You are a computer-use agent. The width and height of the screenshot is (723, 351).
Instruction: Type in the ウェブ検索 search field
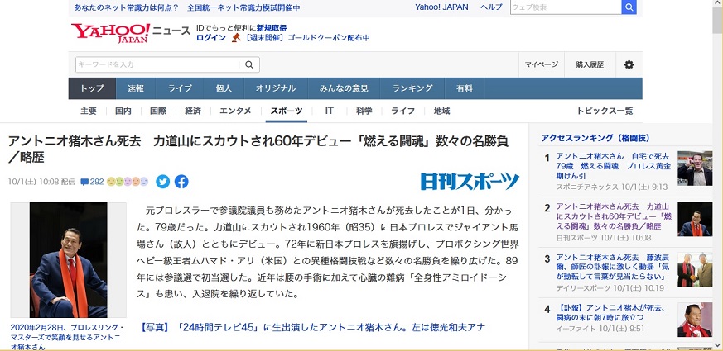click(x=566, y=7)
